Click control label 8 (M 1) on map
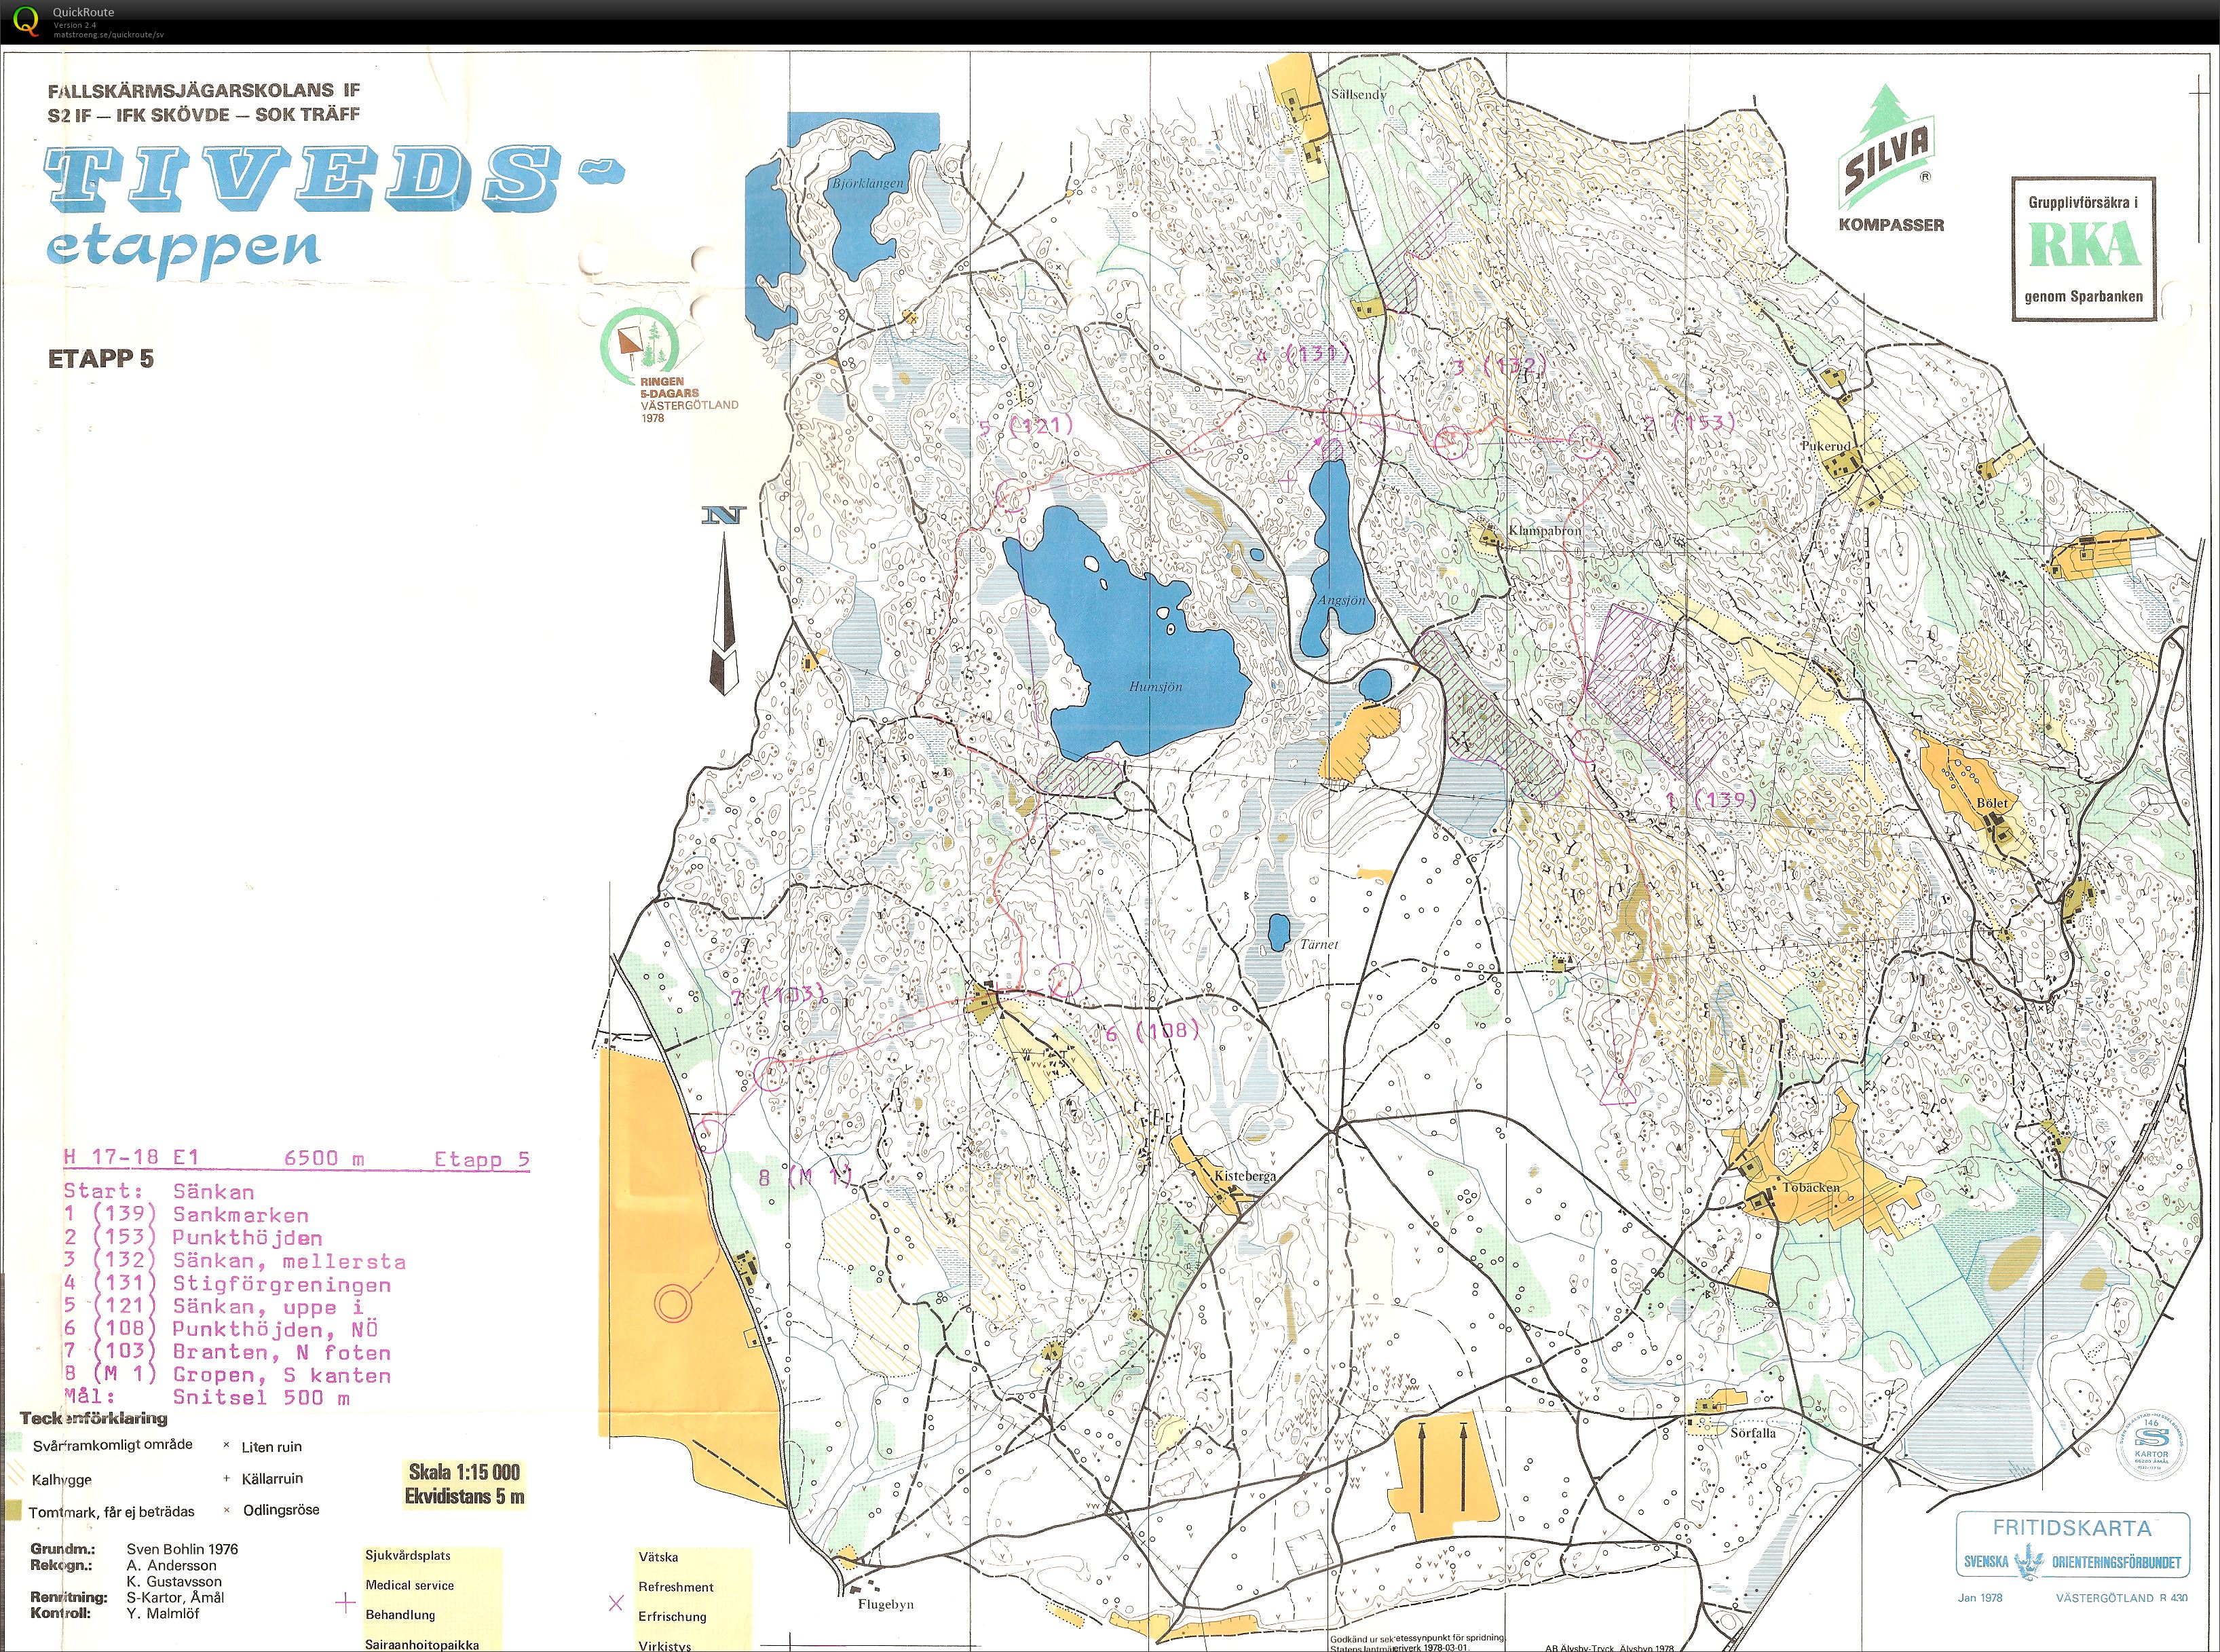The width and height of the screenshot is (2220, 1652). tap(805, 1177)
